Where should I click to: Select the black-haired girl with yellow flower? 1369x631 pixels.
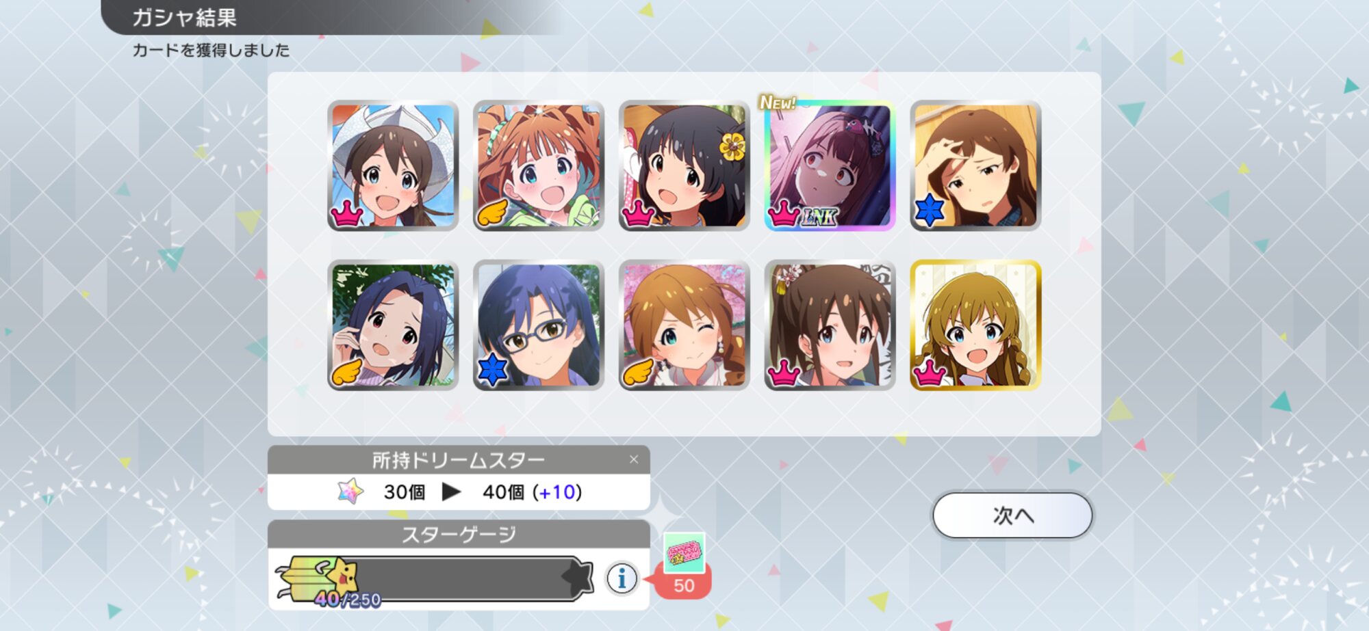(x=684, y=165)
